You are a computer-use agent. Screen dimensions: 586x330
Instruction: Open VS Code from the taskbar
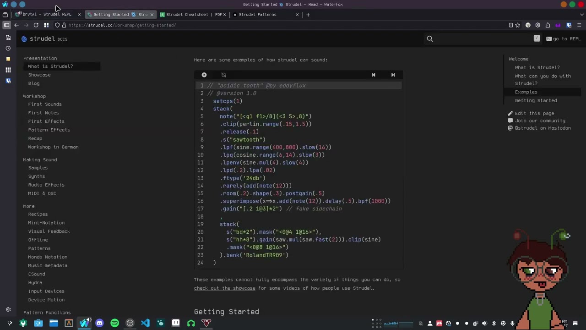(145, 323)
